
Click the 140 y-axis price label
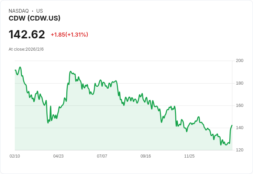click(240, 128)
